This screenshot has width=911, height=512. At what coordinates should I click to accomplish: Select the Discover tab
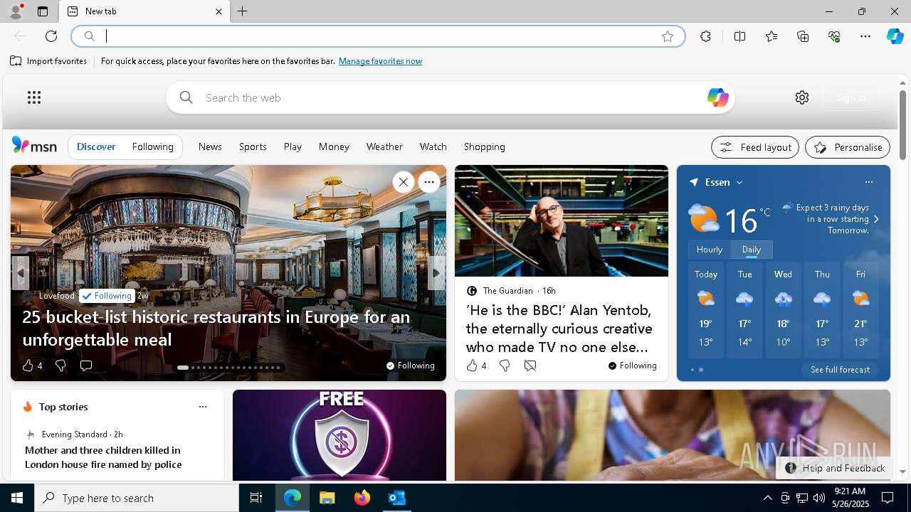(x=96, y=146)
